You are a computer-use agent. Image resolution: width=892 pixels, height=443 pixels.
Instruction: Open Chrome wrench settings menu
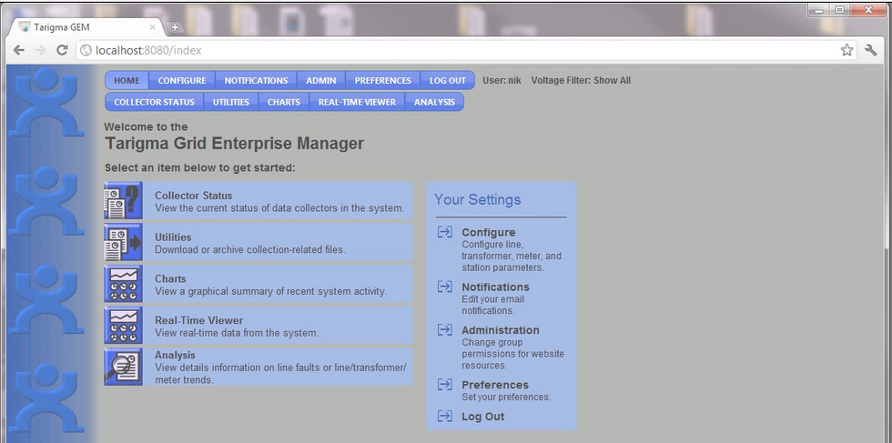[871, 50]
